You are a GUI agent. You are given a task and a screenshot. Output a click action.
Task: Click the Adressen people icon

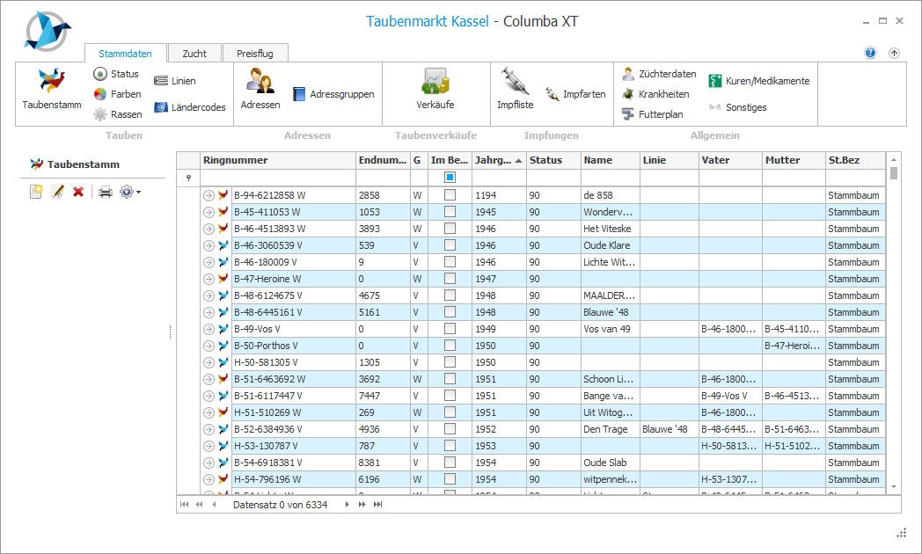tap(260, 82)
